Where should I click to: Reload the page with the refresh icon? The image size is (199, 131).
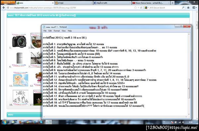tap(141, 8)
